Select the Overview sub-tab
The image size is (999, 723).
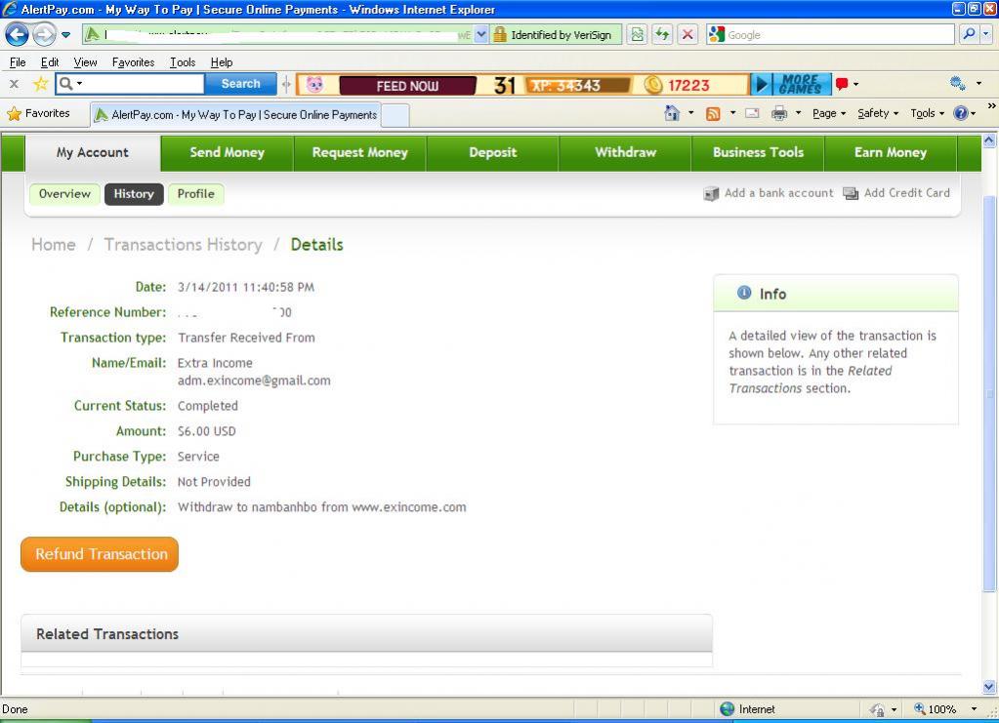pyautogui.click(x=64, y=194)
